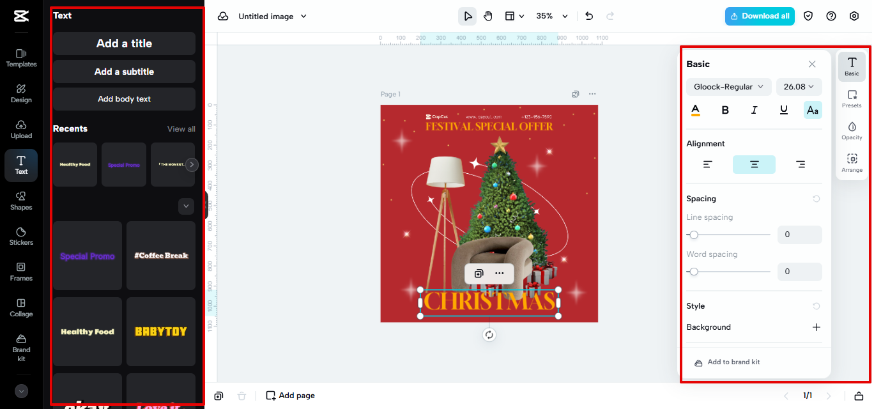The width and height of the screenshot is (874, 409).
Task: Open the Brand kit panel
Action: click(x=21, y=347)
